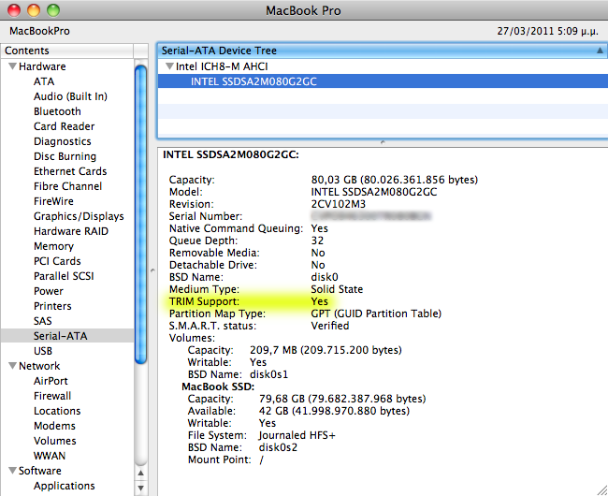
Task: Click the highlighted TRIM Support label
Action: tap(204, 301)
